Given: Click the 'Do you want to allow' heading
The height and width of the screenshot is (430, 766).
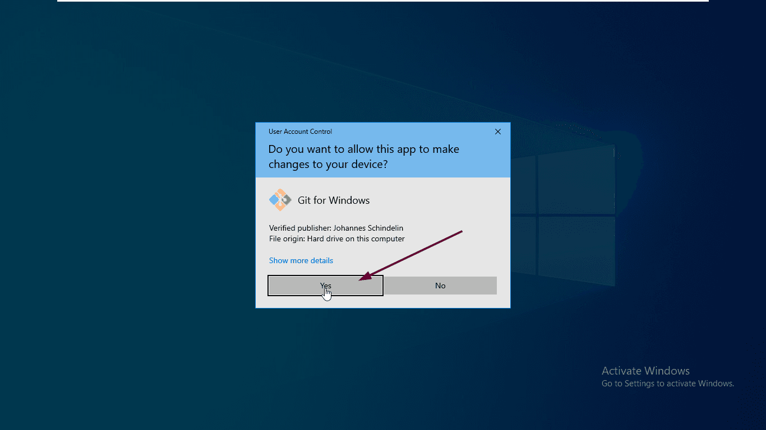Looking at the screenshot, I should point(364,157).
